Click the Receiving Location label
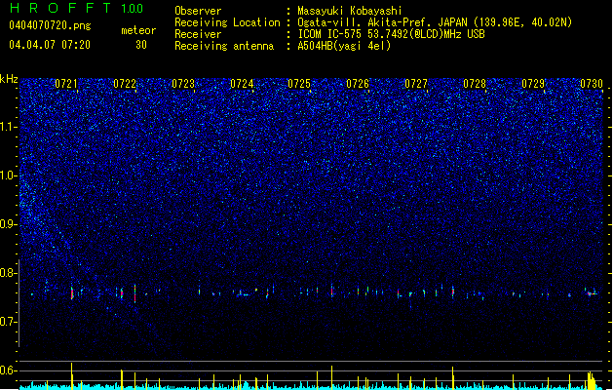This screenshot has height=390, width=613. 227,22
